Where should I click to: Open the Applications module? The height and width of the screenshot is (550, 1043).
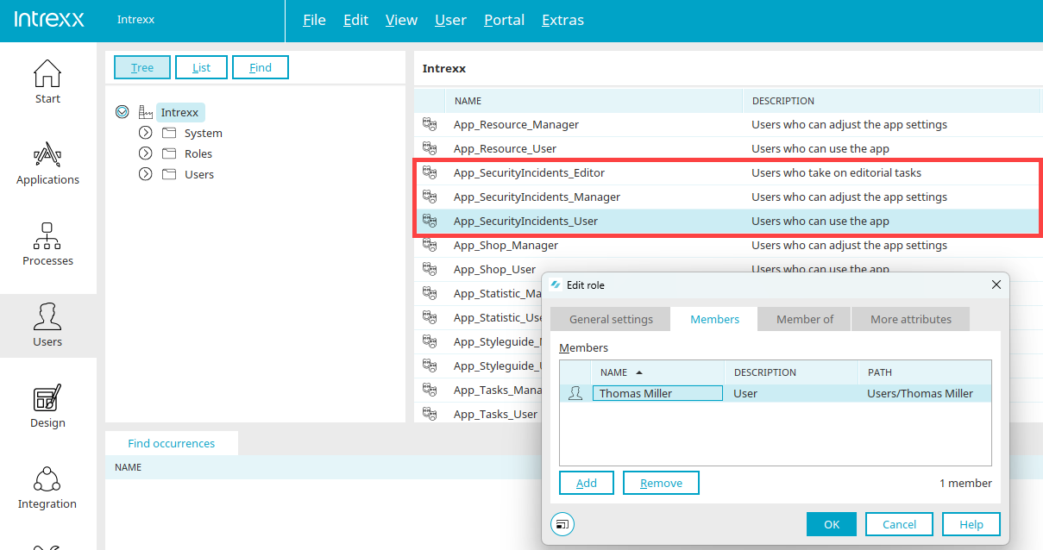click(47, 164)
